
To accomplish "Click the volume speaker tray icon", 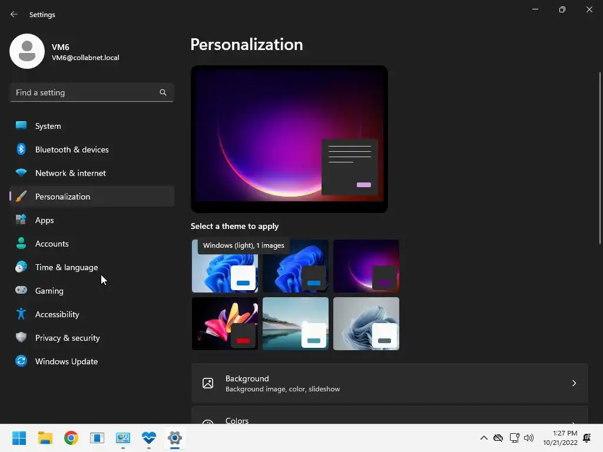I will tap(529, 438).
